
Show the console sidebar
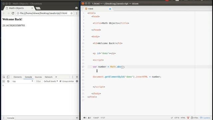tap(4, 81)
